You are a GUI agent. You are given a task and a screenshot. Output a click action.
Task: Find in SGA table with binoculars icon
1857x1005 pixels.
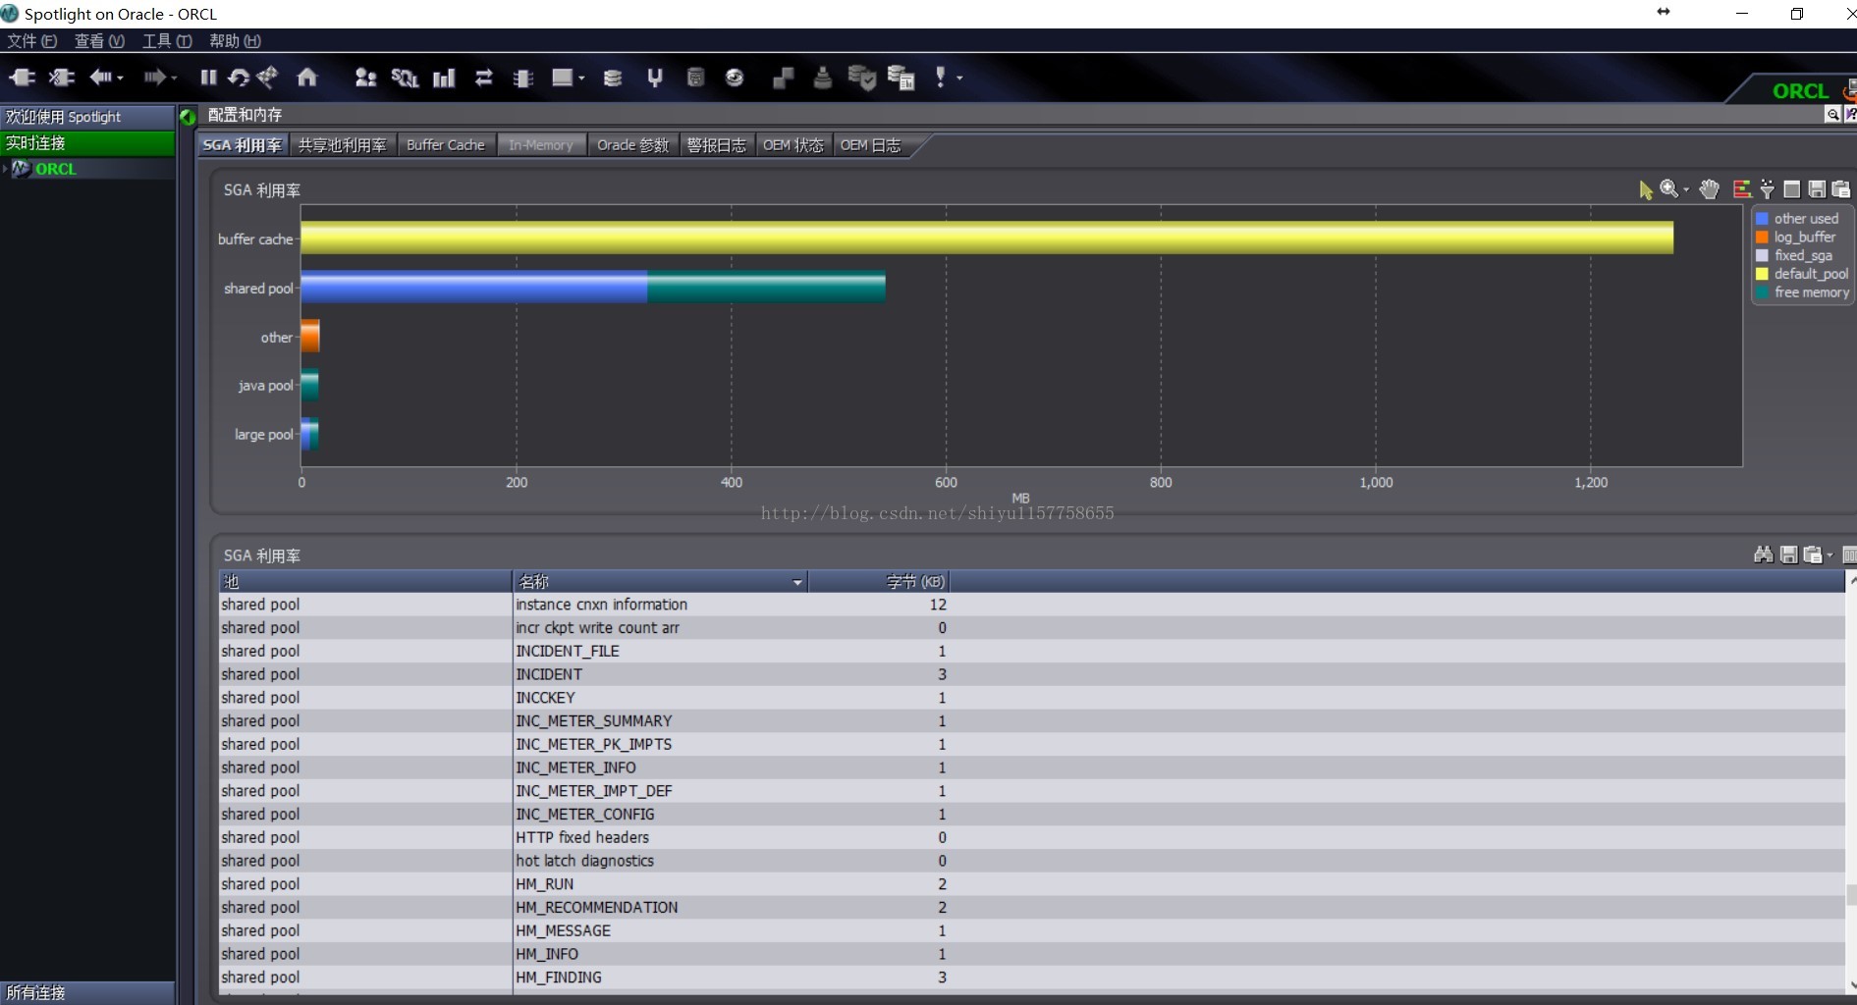pyautogui.click(x=1764, y=555)
